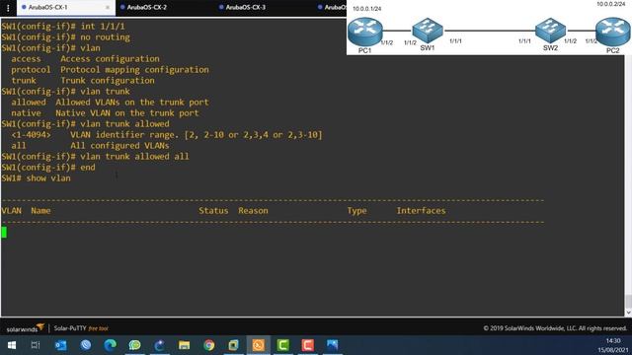Click the PC1 router icon in topology
The height and width of the screenshot is (355, 632).
[x=364, y=31]
